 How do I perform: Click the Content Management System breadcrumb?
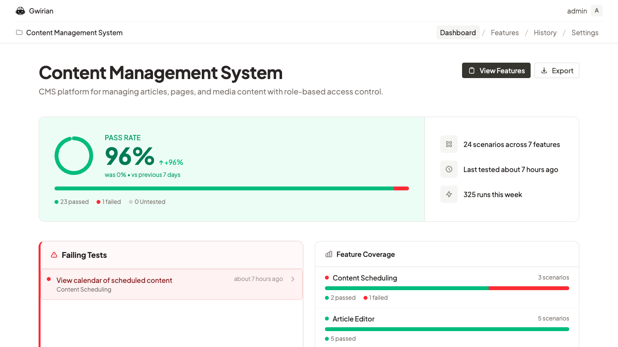point(74,33)
